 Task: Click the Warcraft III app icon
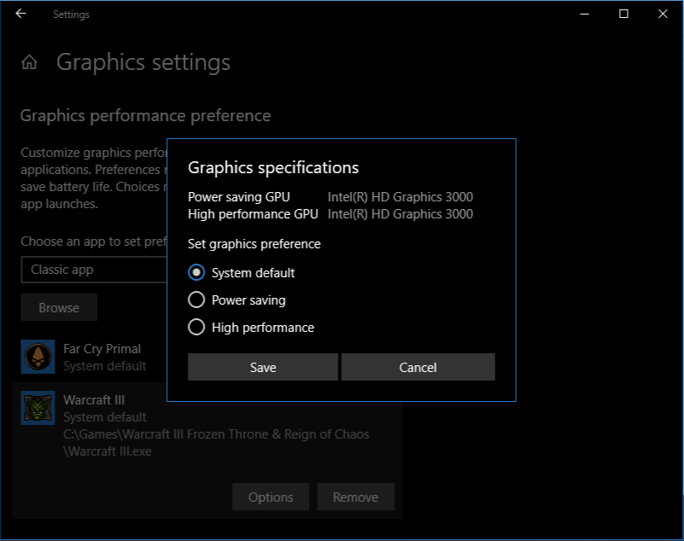(39, 408)
